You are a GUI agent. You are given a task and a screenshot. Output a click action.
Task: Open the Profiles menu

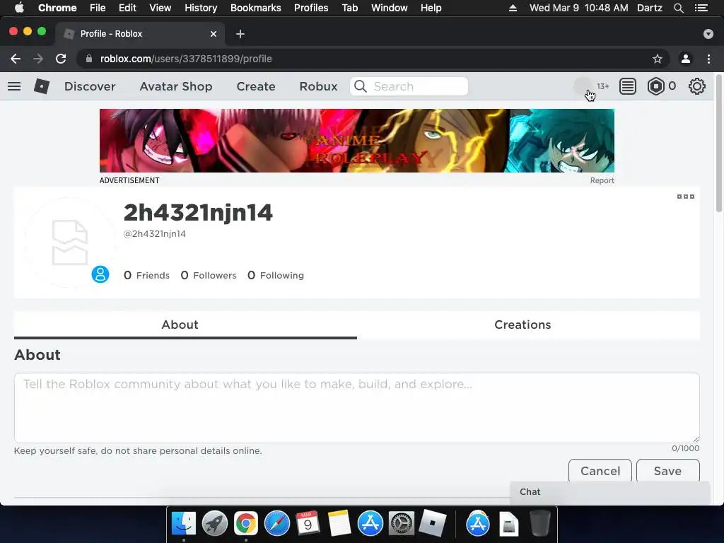[311, 8]
